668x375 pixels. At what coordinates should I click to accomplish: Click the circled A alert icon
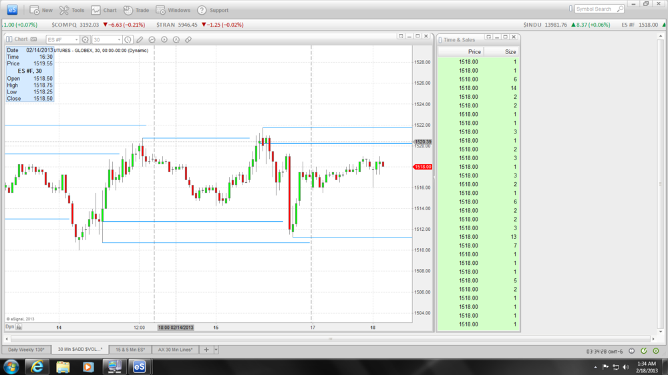176,39
